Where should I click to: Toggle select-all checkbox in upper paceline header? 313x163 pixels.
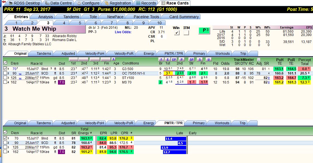pos(5,63)
